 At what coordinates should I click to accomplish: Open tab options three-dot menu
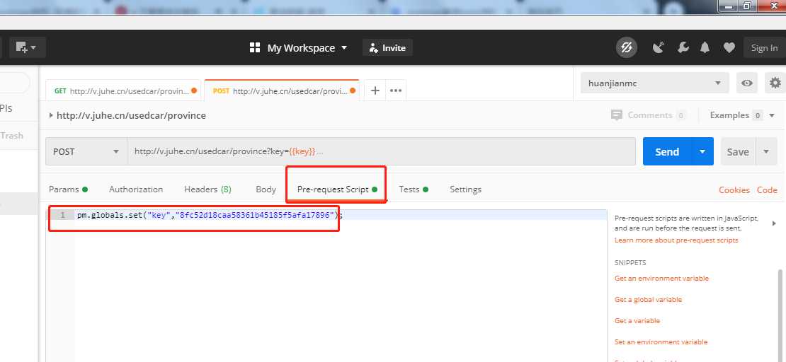(x=396, y=90)
